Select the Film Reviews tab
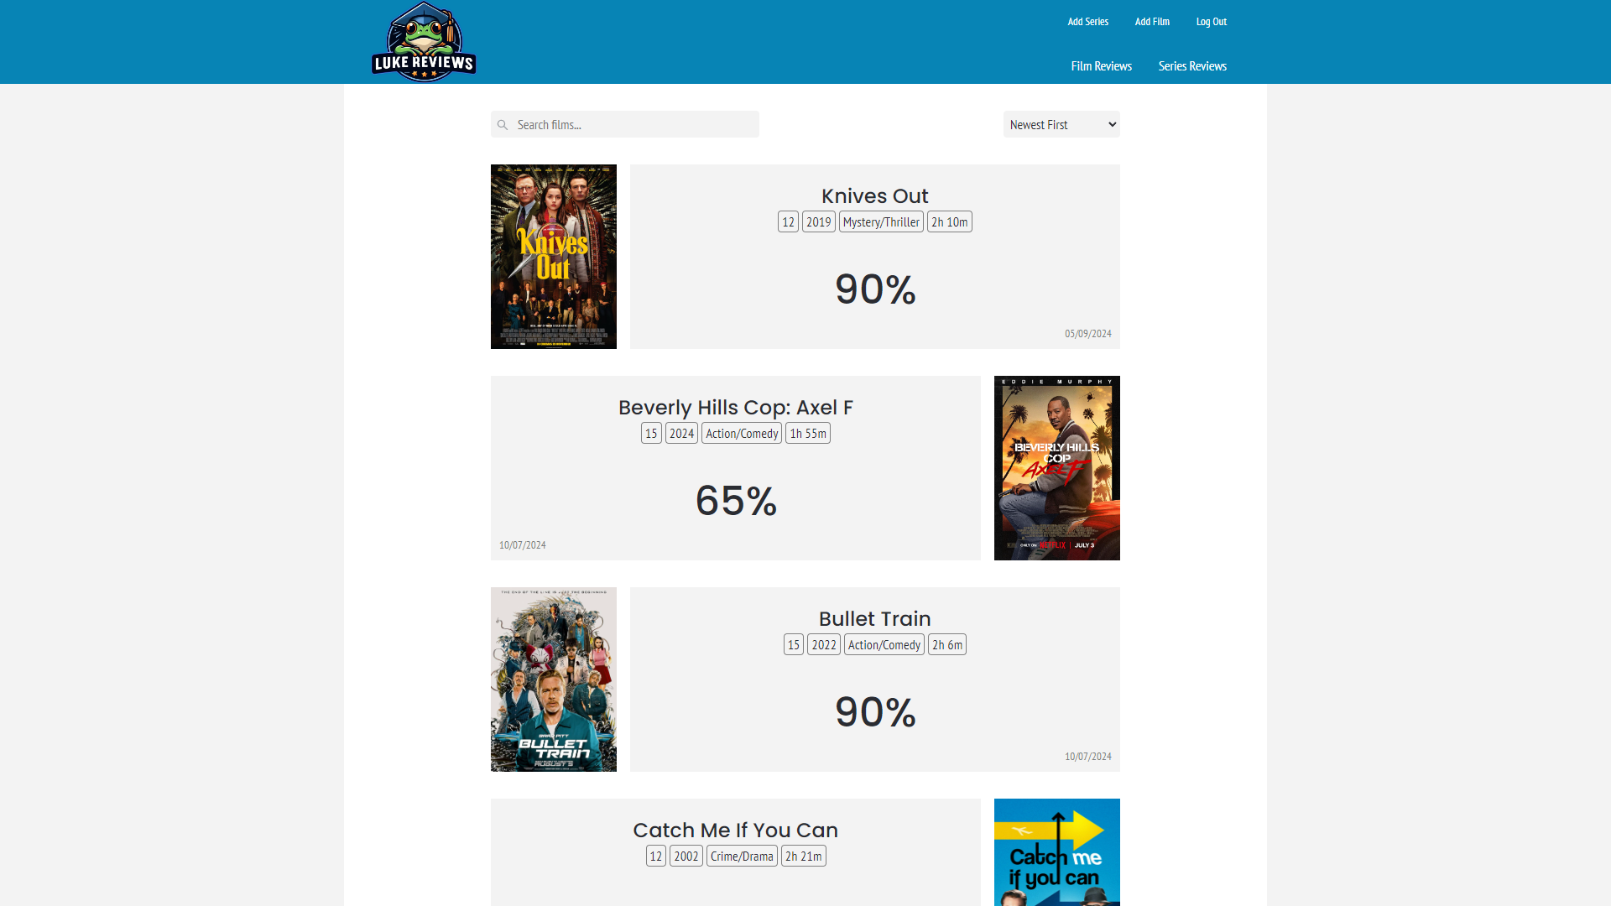Image resolution: width=1611 pixels, height=906 pixels. [x=1101, y=66]
